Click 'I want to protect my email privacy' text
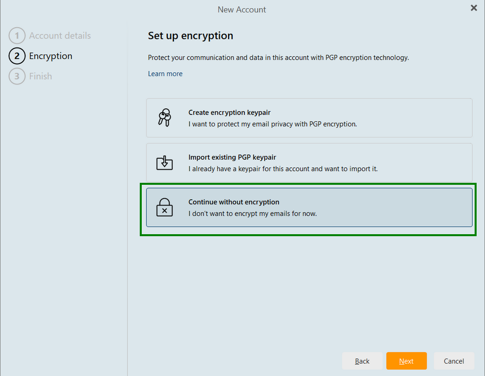The width and height of the screenshot is (485, 376). 272,124
